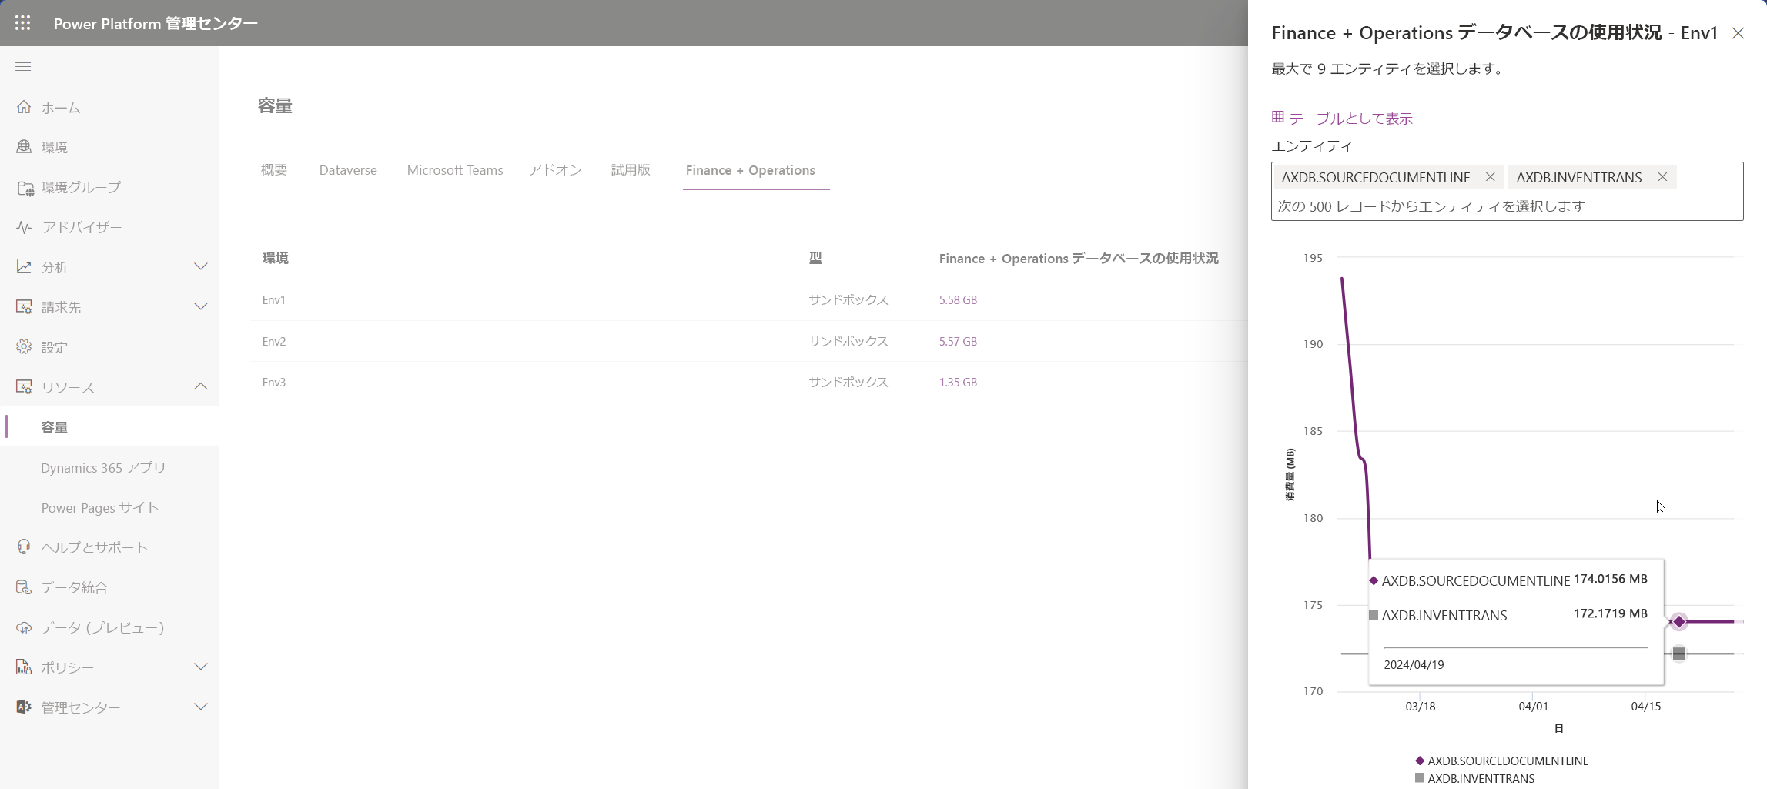Click the 管理センター admin icon

24,707
